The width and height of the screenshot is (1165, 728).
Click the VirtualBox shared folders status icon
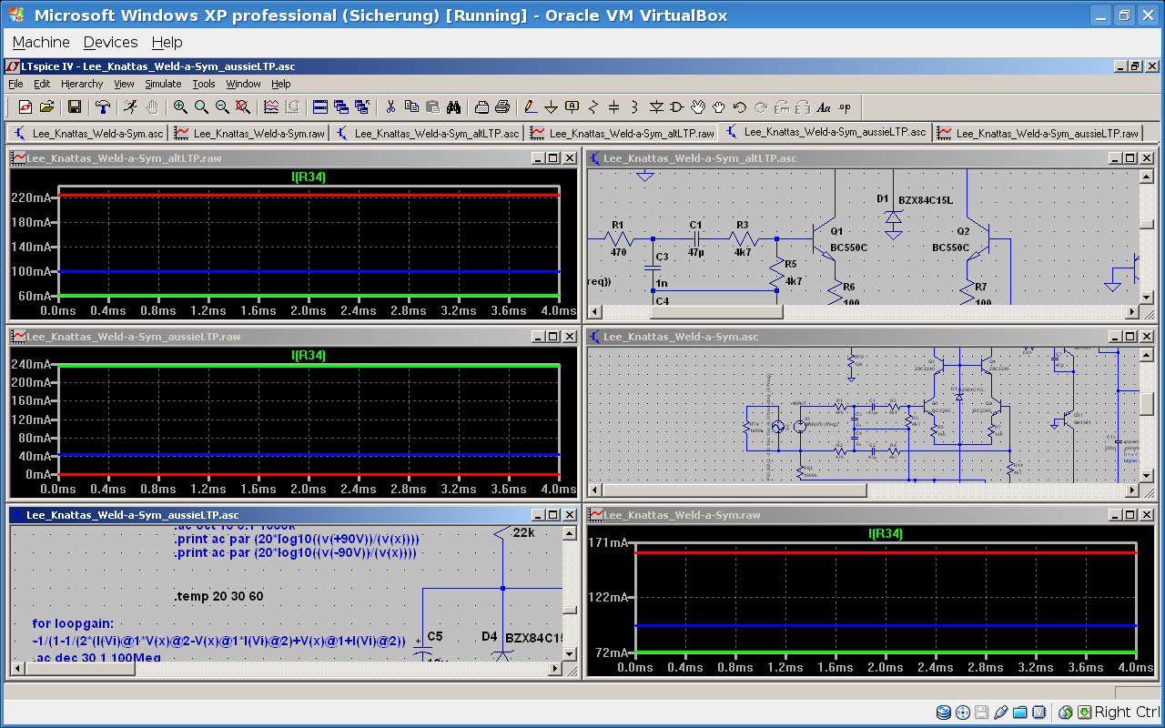point(1020,712)
